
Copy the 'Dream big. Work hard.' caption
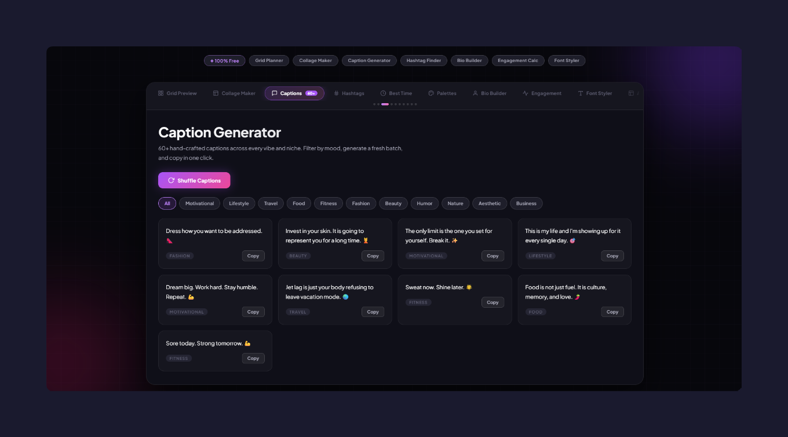tap(253, 311)
